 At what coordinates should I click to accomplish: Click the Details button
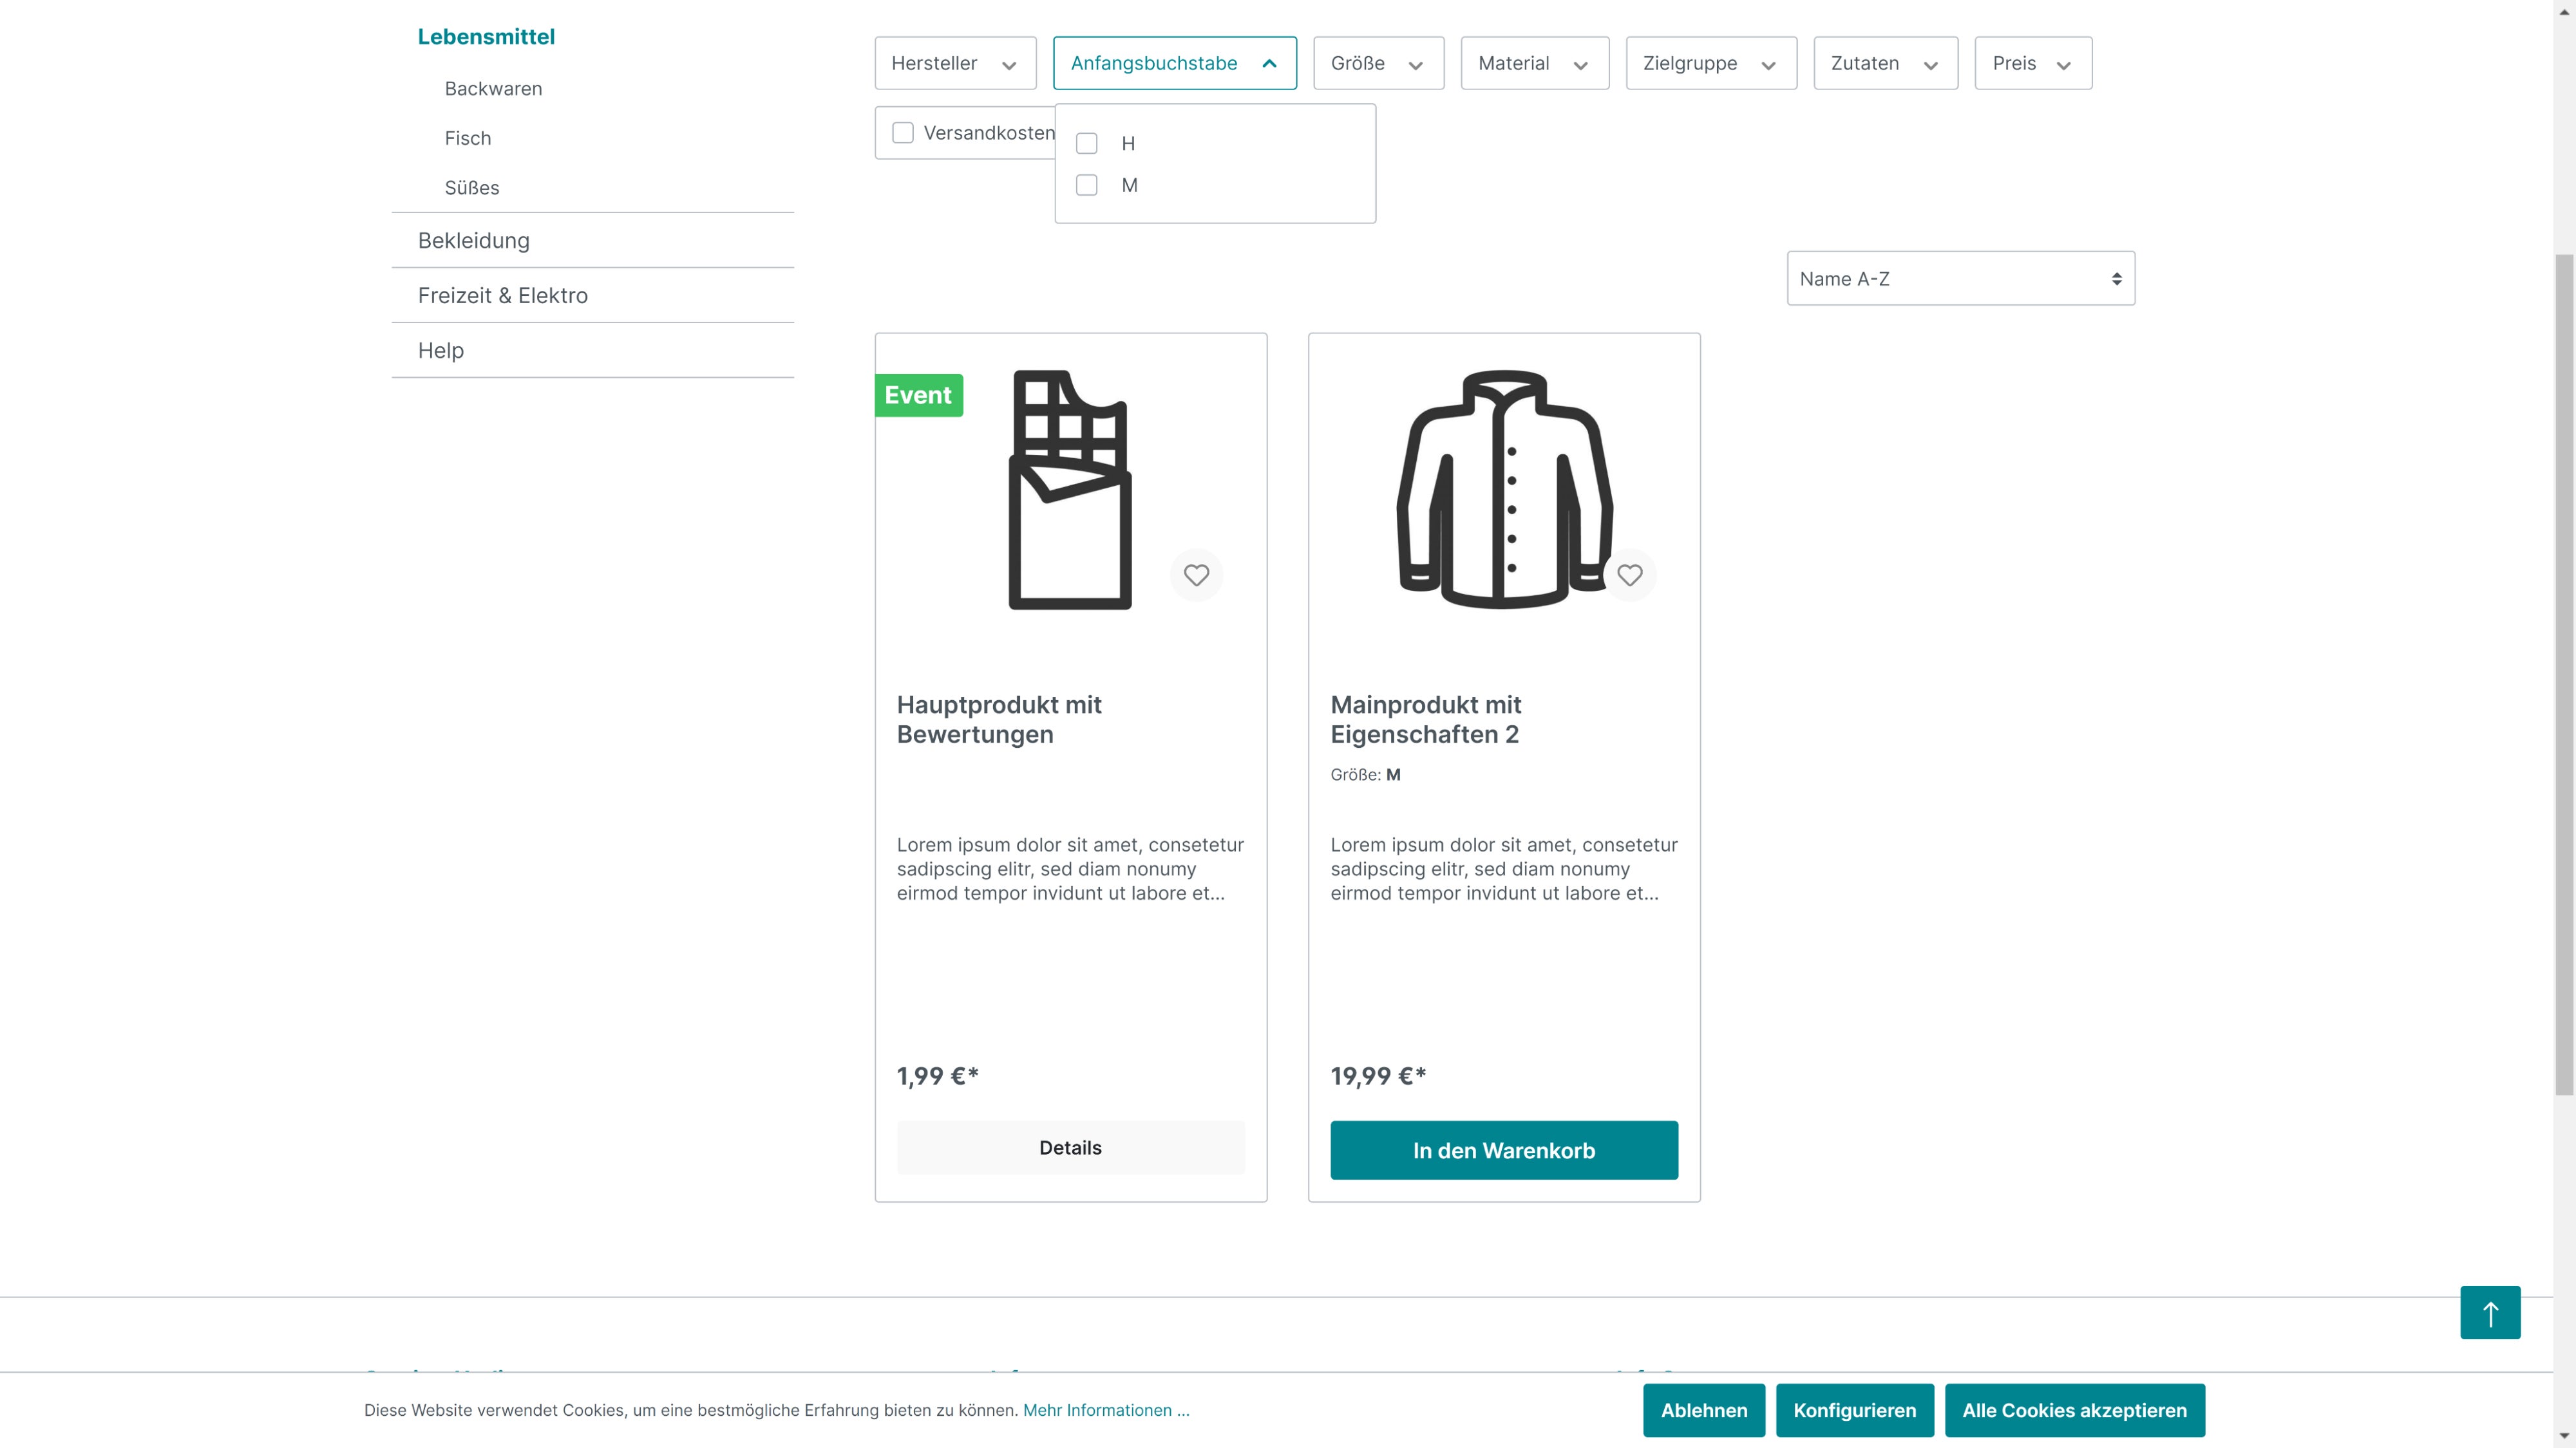click(x=1070, y=1147)
